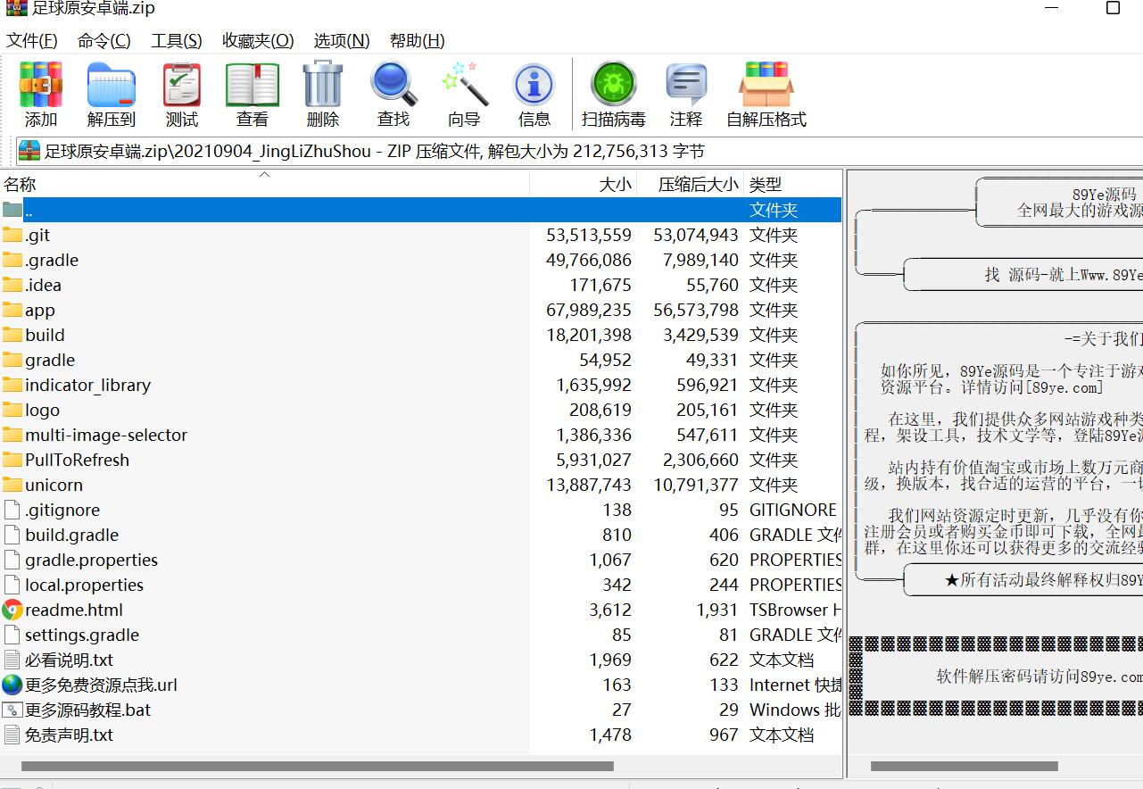Click the Virus Scan (扫描病毒) icon
Viewport: 1143px width, 789px height.
point(614,85)
